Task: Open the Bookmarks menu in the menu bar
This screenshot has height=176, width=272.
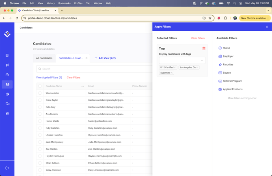Action: pos(65,3)
